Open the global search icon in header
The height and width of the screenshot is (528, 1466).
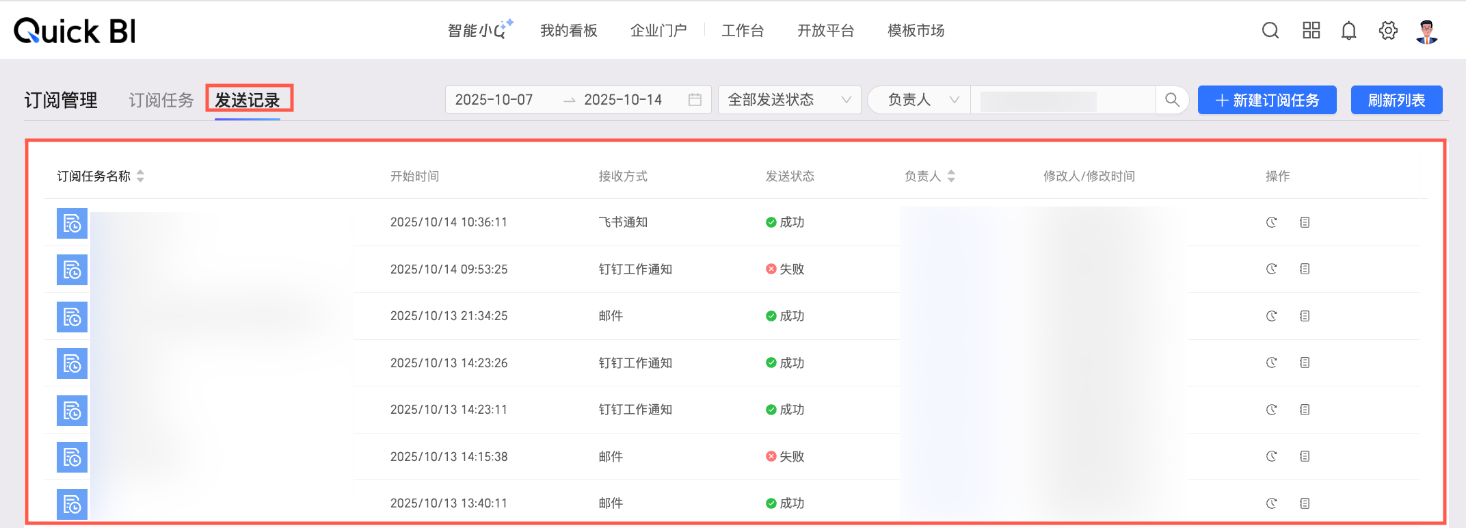1270,30
